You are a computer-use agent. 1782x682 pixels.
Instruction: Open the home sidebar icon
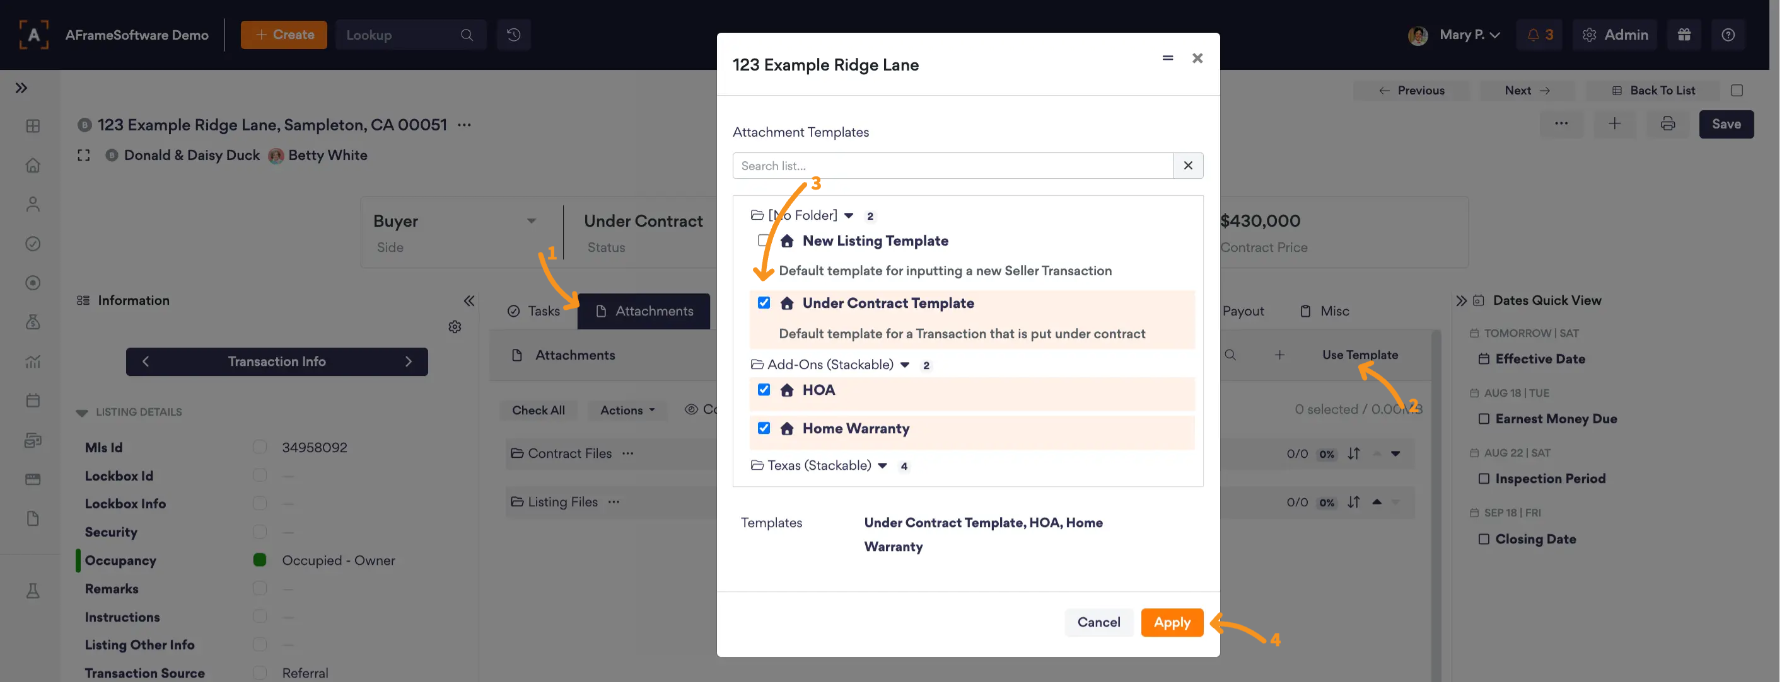(33, 165)
